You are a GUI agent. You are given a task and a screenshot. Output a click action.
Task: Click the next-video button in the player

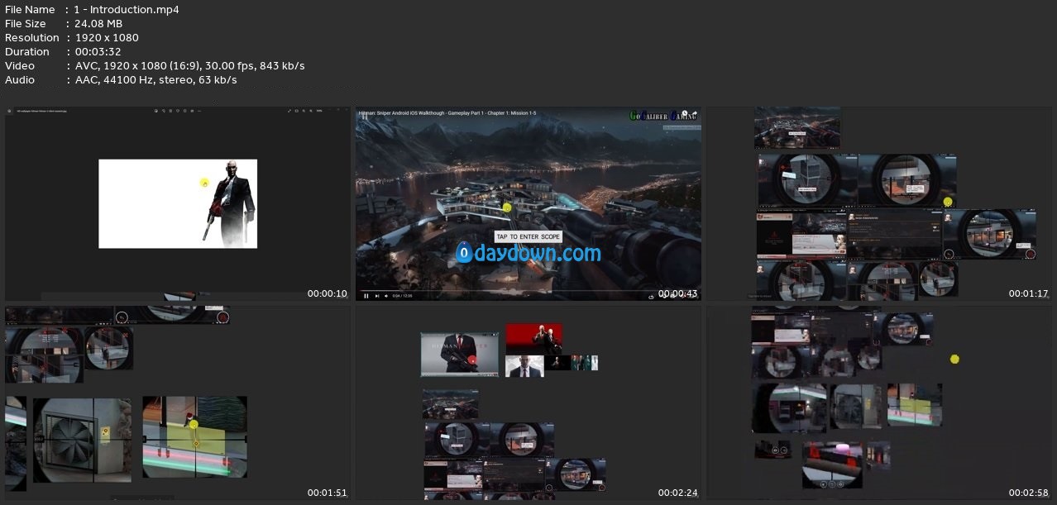pyautogui.click(x=377, y=296)
